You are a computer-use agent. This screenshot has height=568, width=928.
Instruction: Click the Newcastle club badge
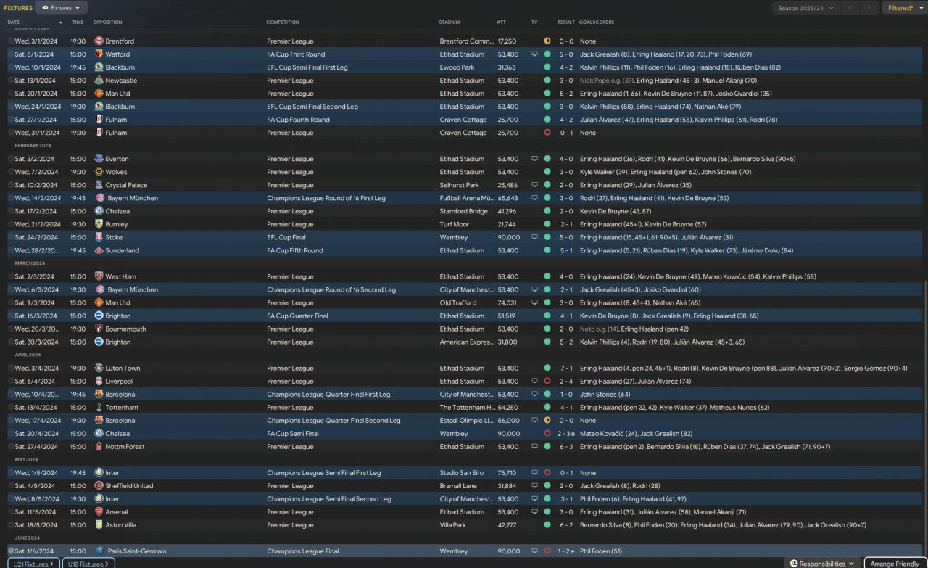pyautogui.click(x=99, y=81)
